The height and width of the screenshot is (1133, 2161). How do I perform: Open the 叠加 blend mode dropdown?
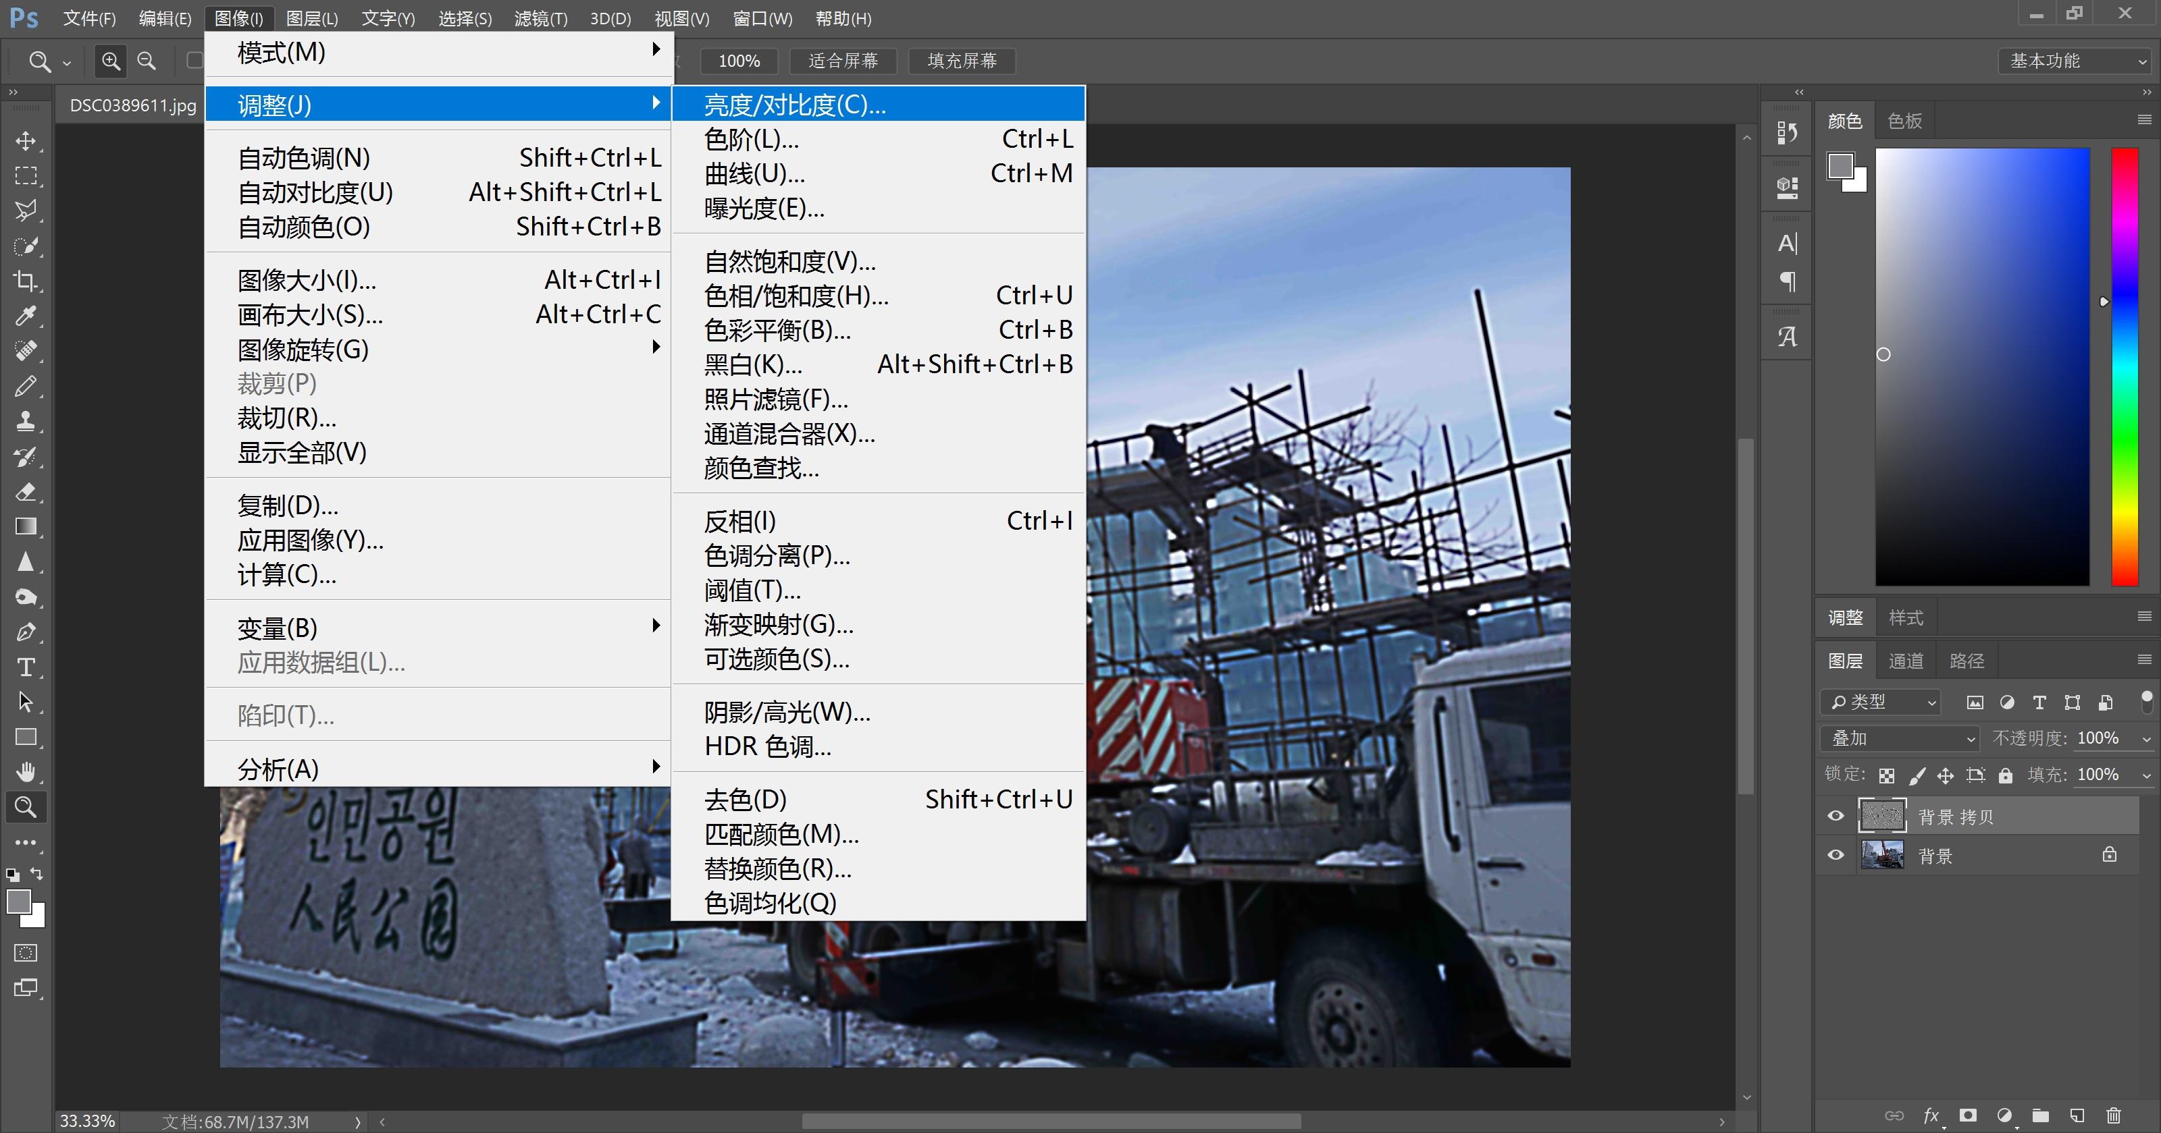click(1899, 738)
